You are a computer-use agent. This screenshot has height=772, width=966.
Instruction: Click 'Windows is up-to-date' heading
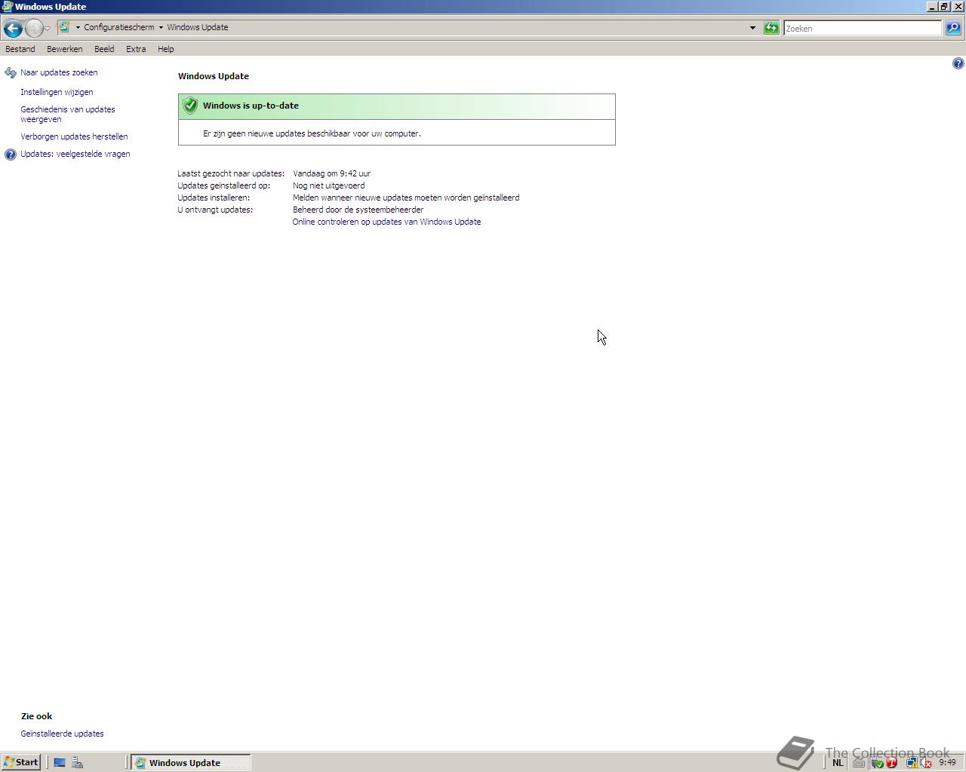251,106
